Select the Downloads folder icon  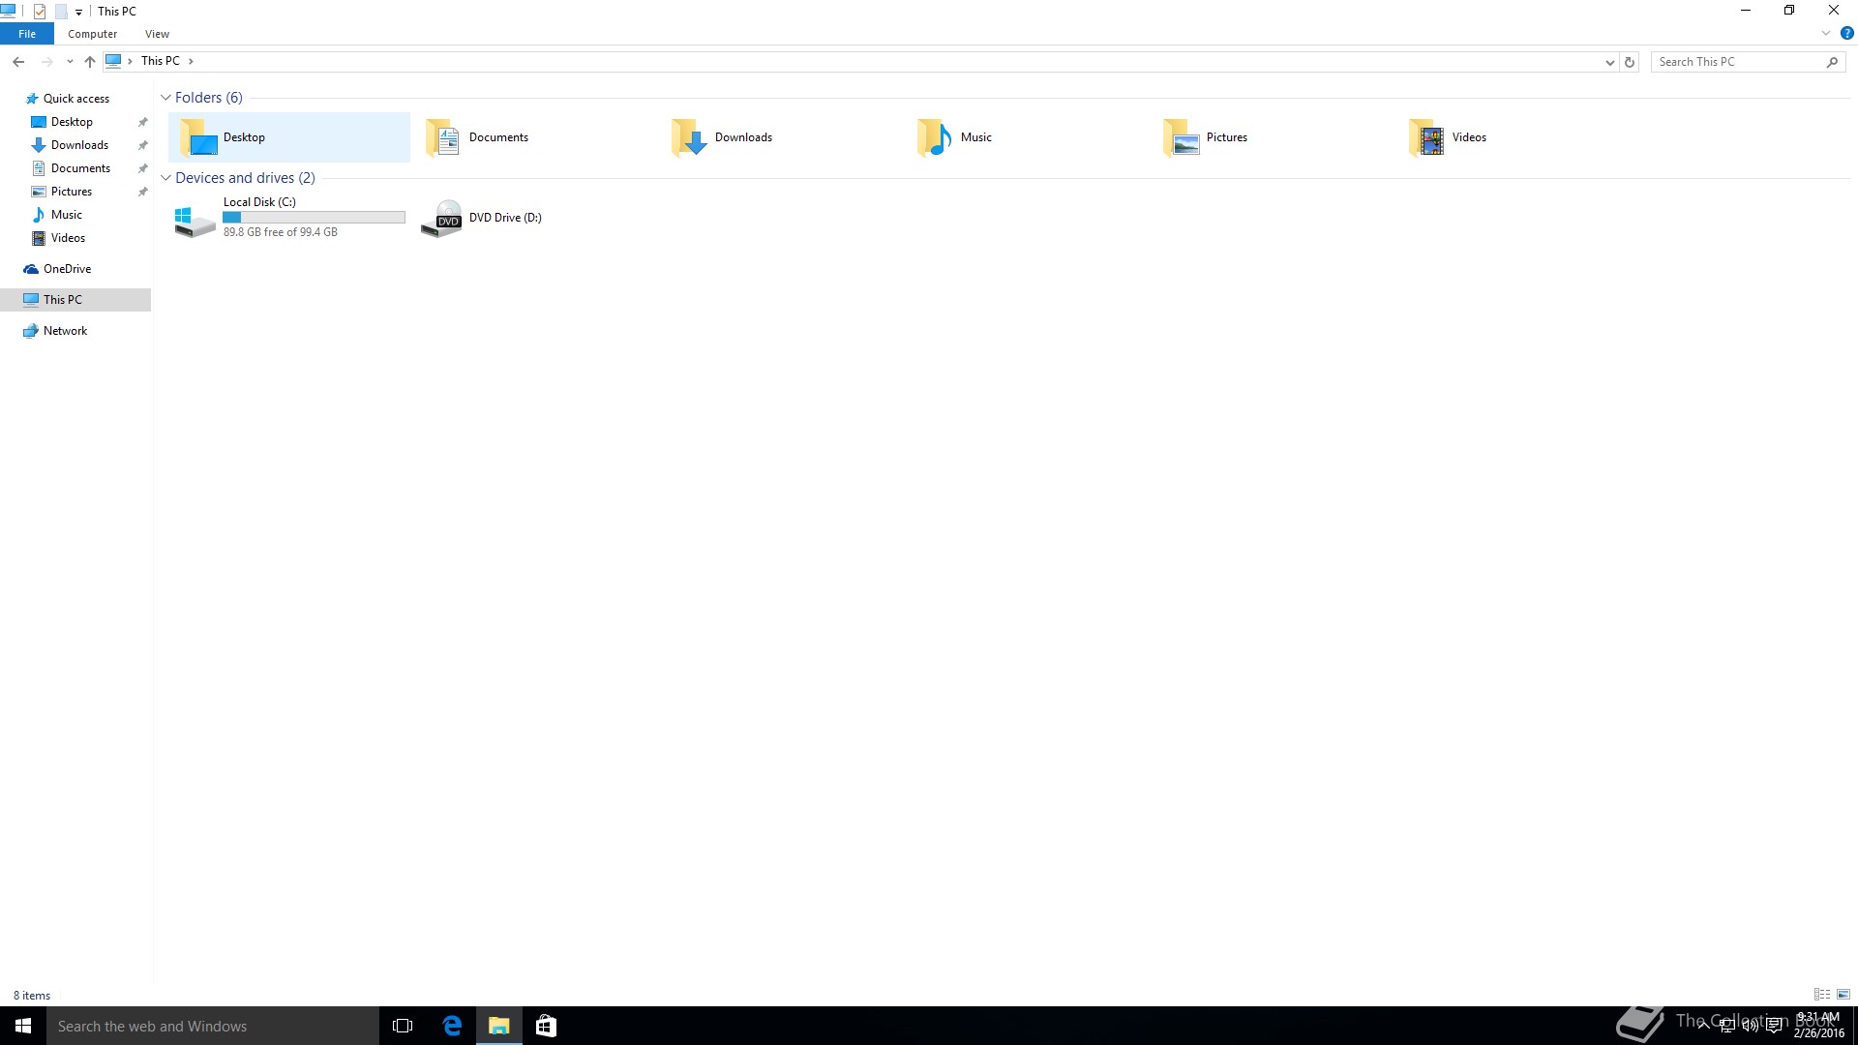click(690, 137)
